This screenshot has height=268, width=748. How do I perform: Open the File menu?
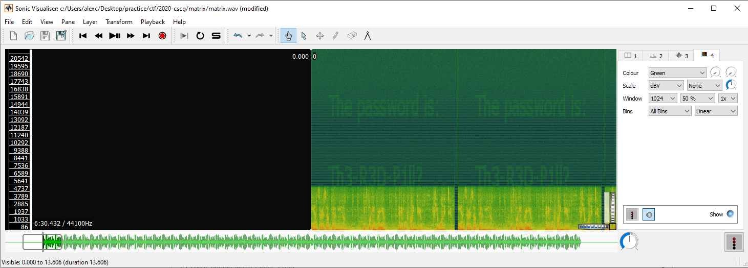click(x=9, y=22)
